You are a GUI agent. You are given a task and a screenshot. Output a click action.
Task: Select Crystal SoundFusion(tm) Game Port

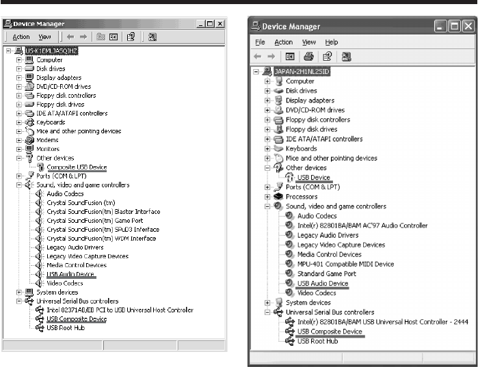point(95,221)
